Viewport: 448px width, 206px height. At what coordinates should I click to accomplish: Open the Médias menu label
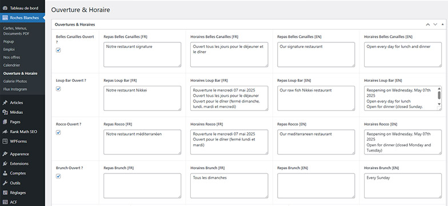click(16, 112)
